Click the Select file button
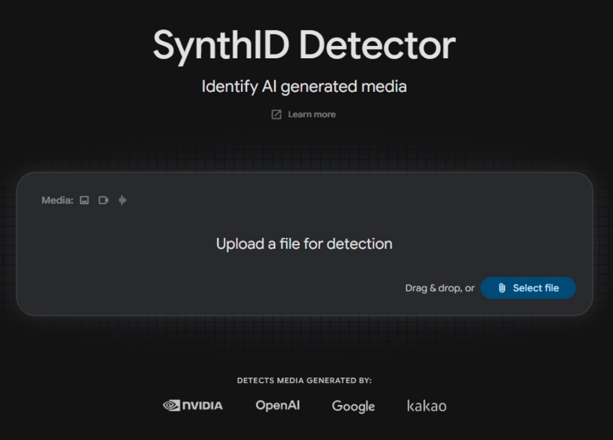 coord(528,288)
